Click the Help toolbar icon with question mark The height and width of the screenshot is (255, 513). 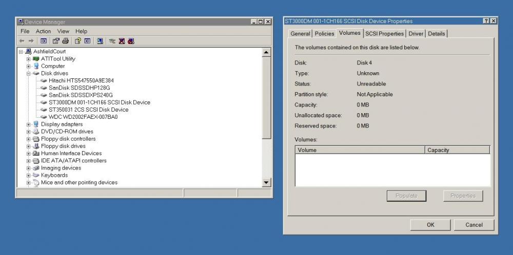77,41
